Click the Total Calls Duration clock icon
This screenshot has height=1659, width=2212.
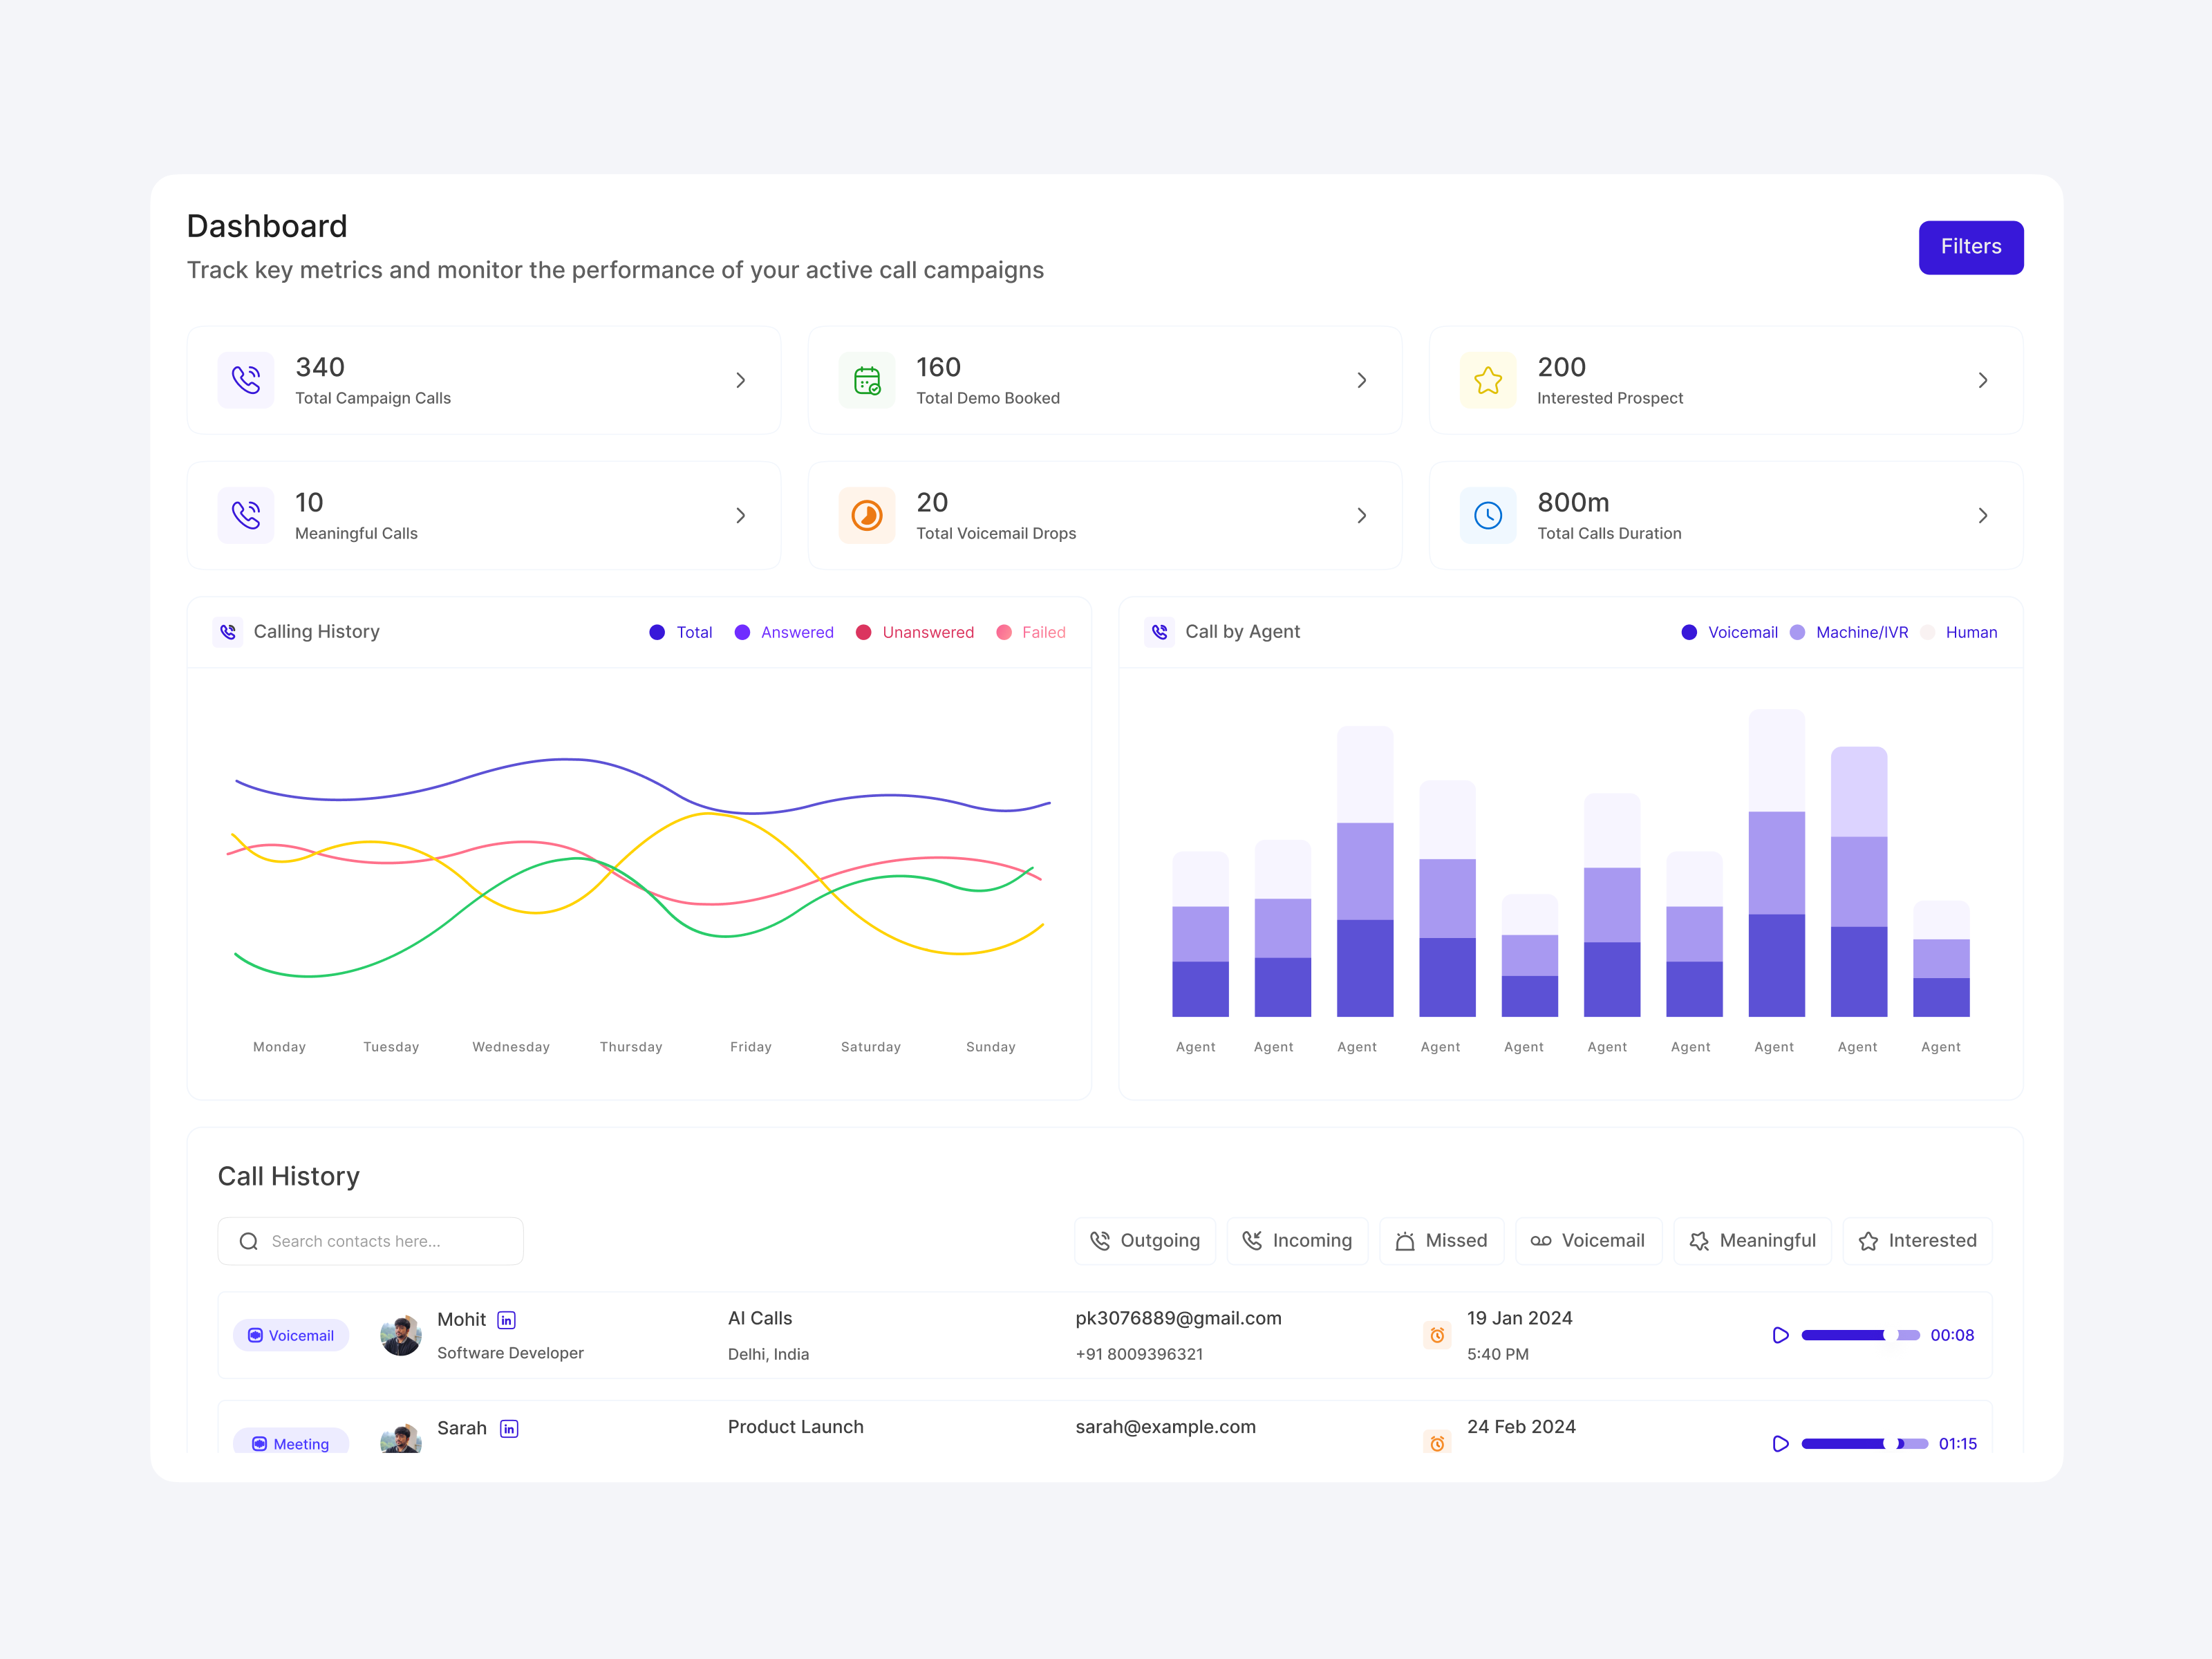click(1488, 515)
